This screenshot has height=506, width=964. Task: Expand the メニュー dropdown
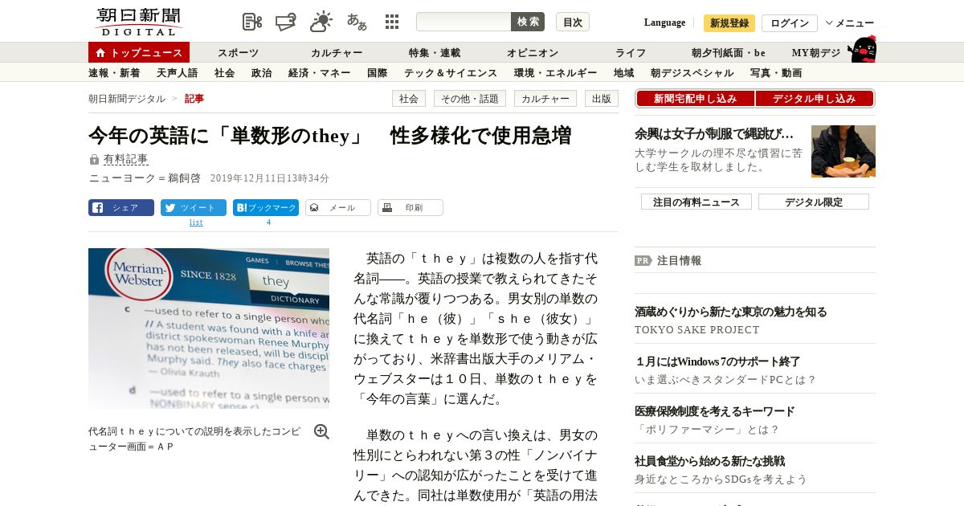pos(850,23)
